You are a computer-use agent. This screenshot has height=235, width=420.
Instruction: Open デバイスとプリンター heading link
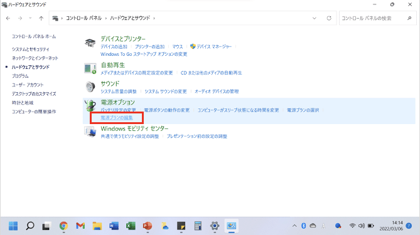click(123, 39)
